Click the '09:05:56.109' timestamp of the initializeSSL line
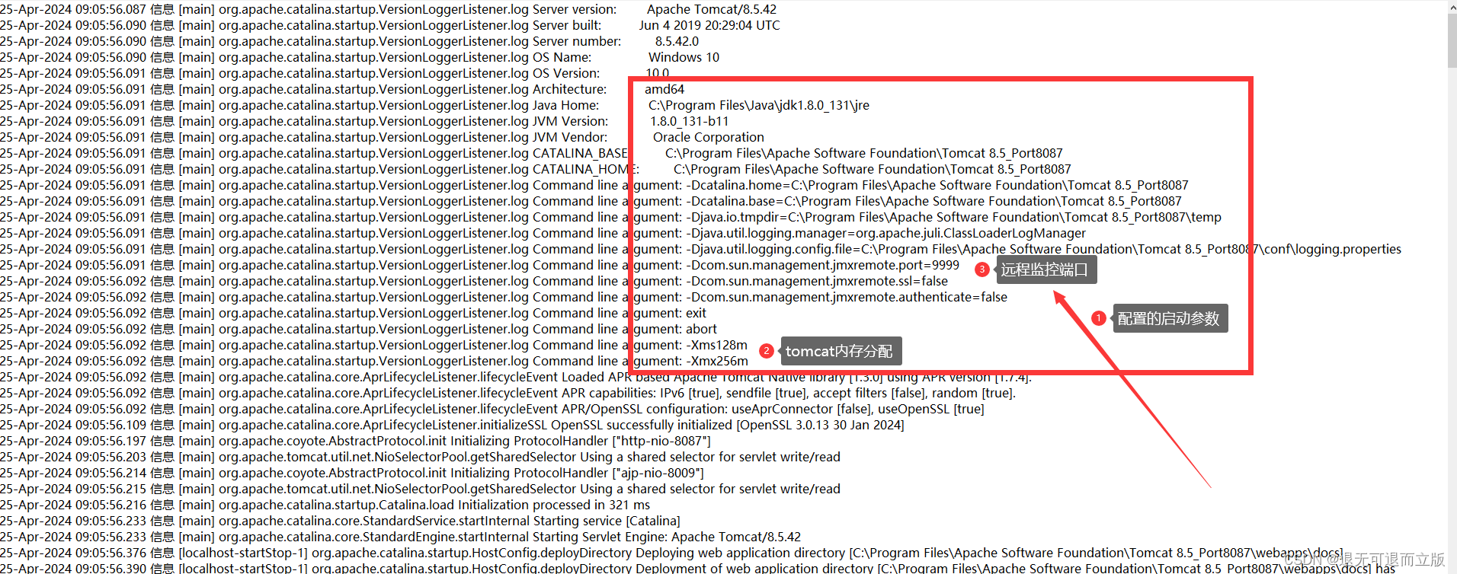Viewport: 1457px width, 574px height. 110,425
